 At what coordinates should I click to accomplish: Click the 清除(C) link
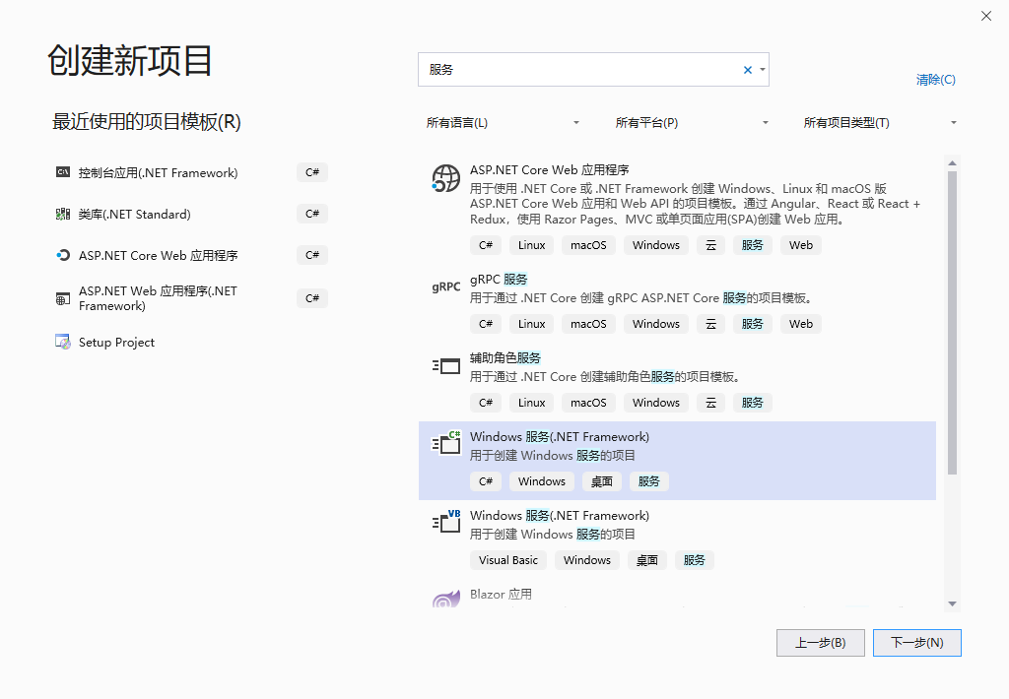(x=936, y=80)
